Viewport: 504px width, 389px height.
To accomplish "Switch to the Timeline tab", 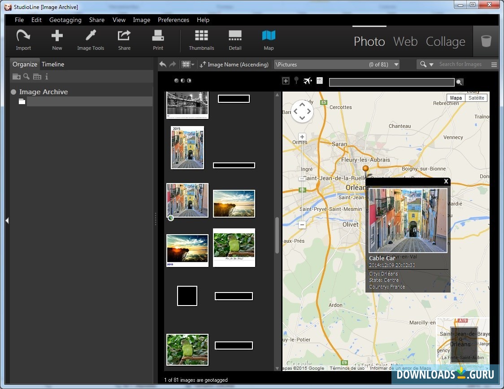I will [53, 64].
